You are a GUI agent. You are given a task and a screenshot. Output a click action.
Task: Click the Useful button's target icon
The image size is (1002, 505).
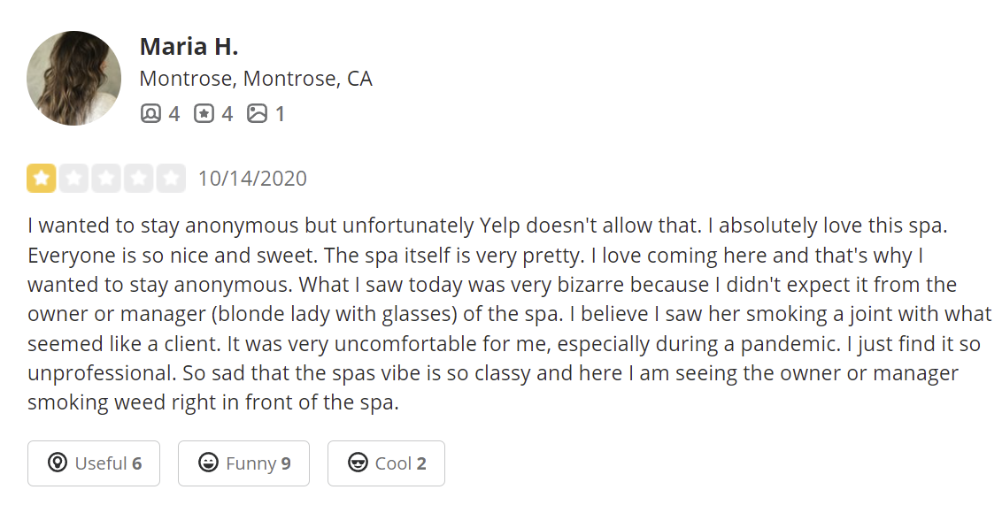click(x=58, y=463)
